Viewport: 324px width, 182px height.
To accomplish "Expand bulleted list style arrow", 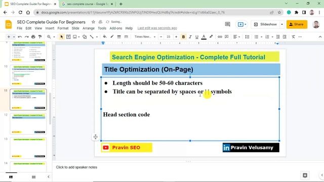I will click(x=261, y=37).
